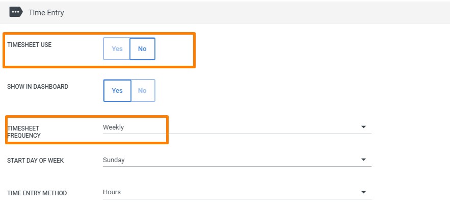This screenshot has height=207, width=450.
Task: Click the gray Time Entry header bar
Action: coord(255,12)
